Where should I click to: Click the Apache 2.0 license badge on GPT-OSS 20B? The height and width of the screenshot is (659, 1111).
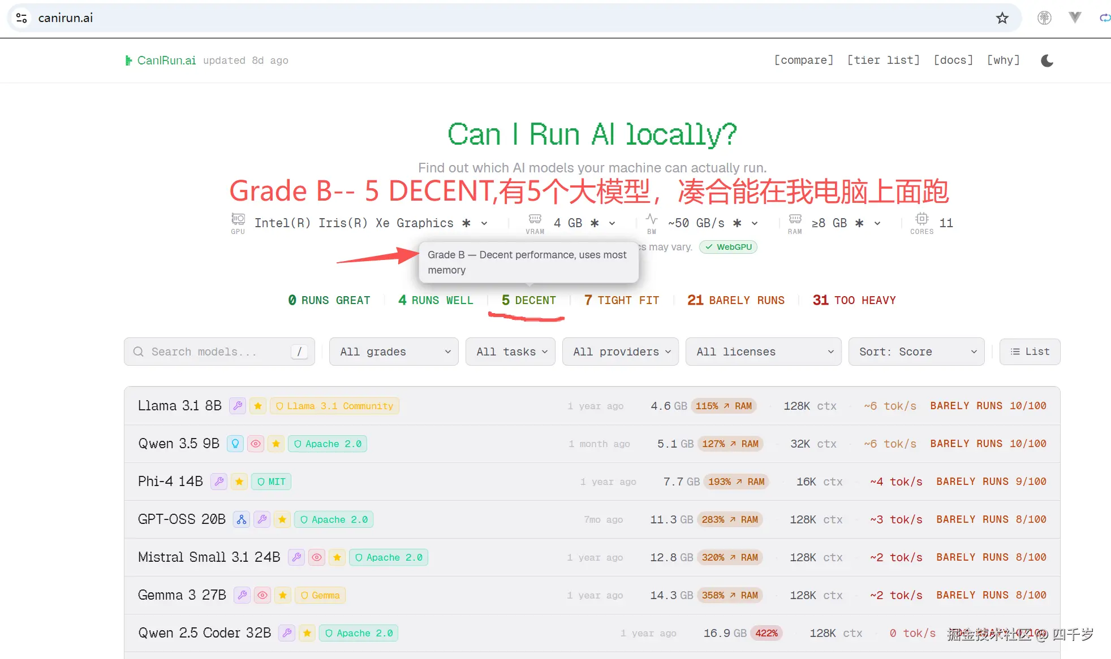334,519
